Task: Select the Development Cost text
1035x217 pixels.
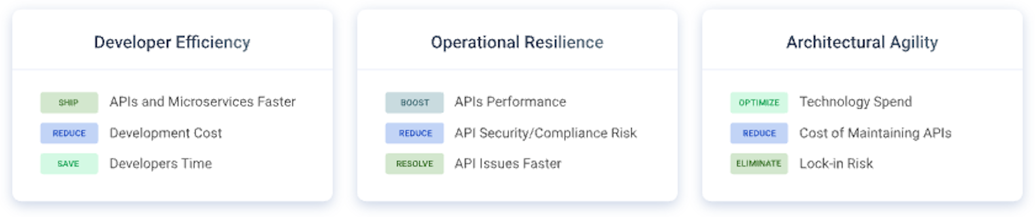Action: tap(166, 133)
